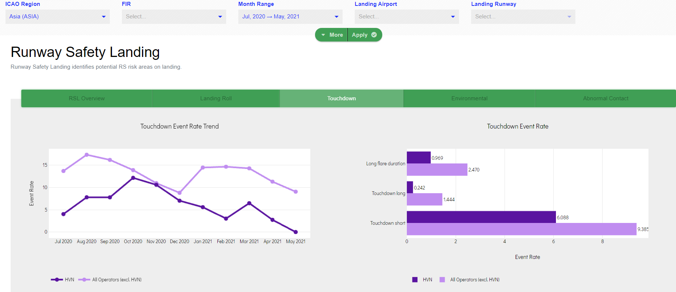Image resolution: width=676 pixels, height=292 pixels.
Task: Click the Touchdown short axis label
Action: [388, 223]
